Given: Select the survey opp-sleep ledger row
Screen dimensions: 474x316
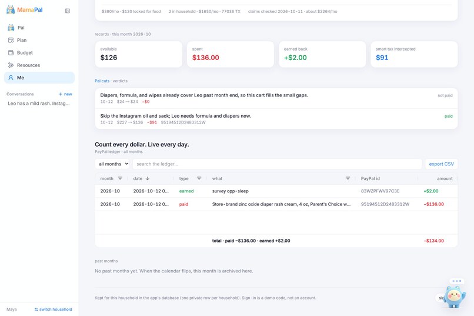Looking at the screenshot, I should (x=276, y=191).
